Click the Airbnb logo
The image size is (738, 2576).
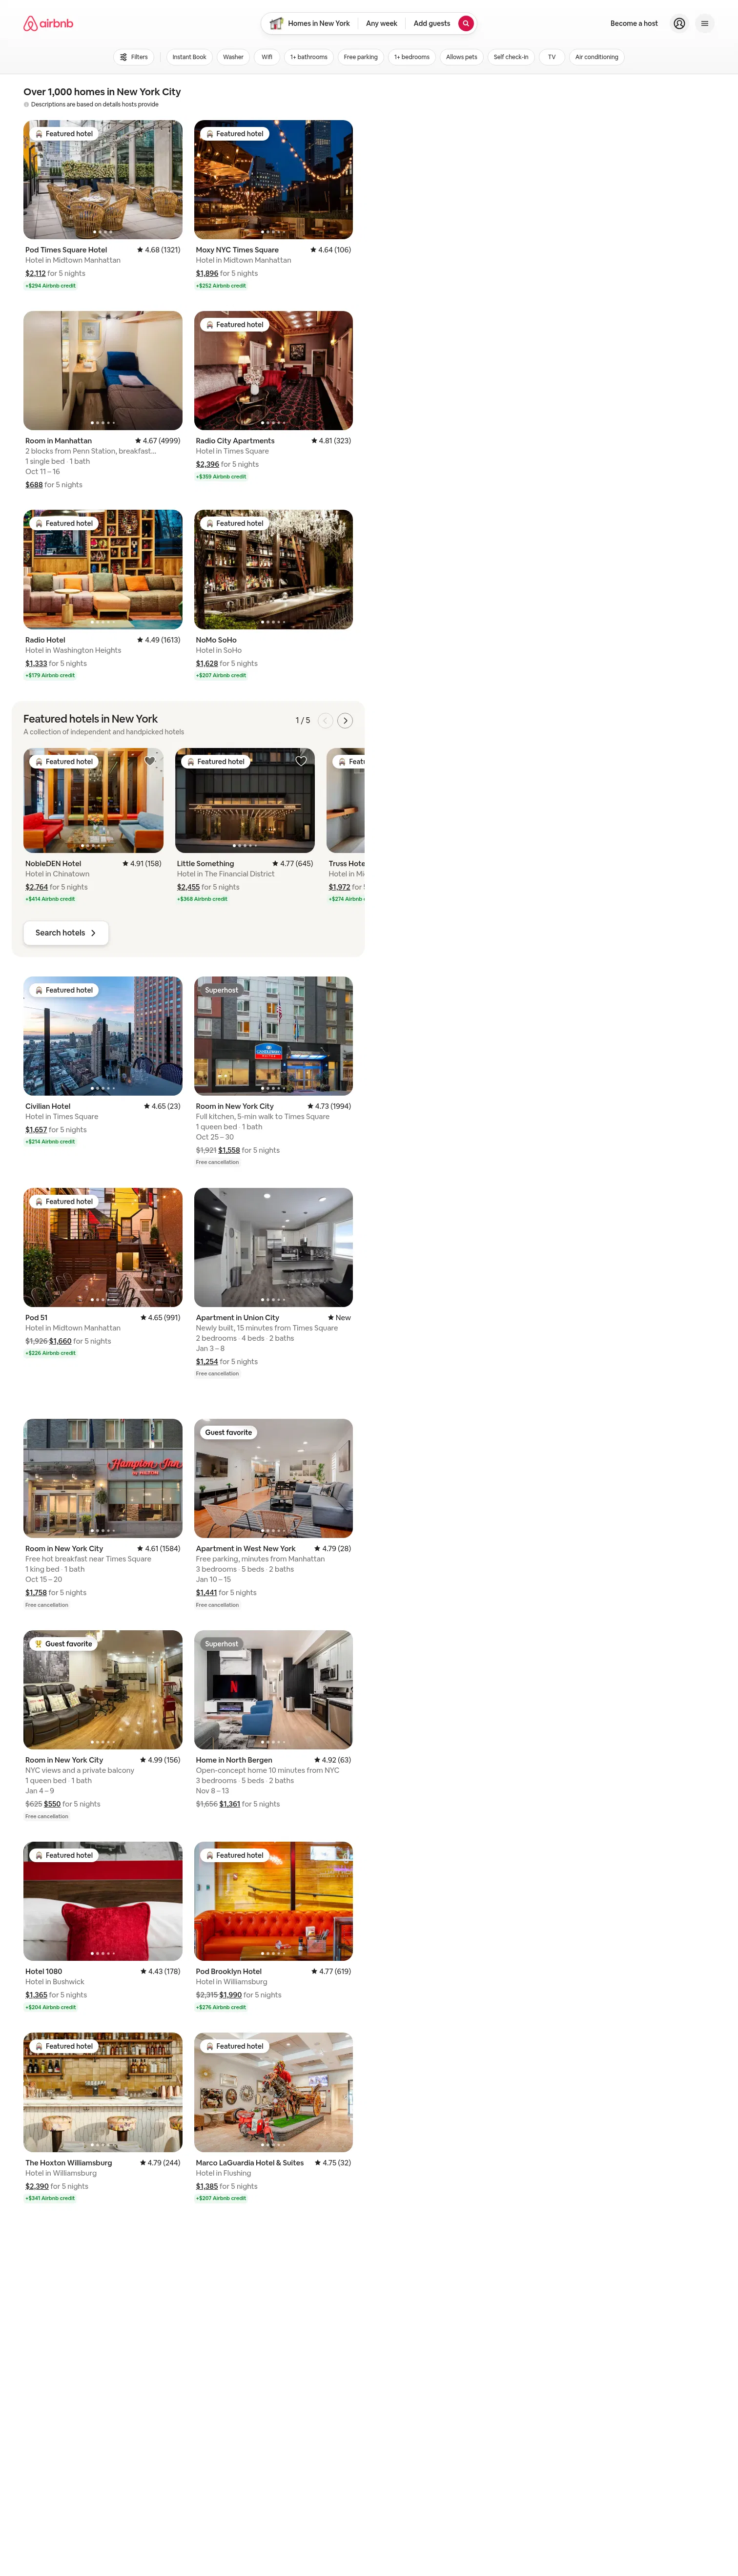(48, 23)
